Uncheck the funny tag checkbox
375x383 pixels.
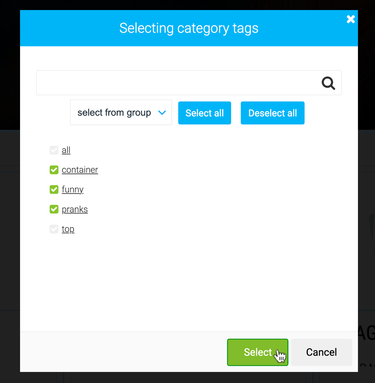54,189
